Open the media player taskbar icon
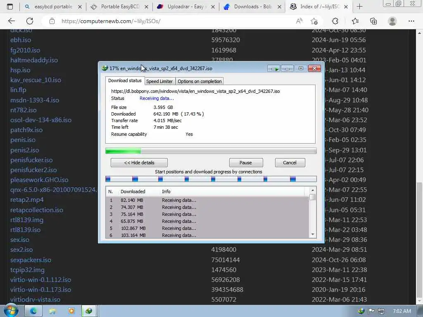423x317 pixels. 71,311
